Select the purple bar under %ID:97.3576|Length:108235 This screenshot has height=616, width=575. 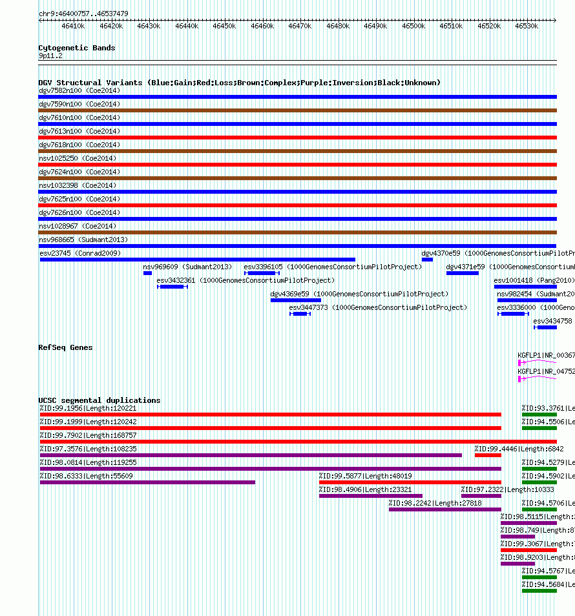point(251,455)
